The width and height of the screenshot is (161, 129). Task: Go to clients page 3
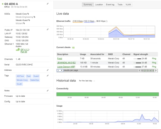(148, 70)
